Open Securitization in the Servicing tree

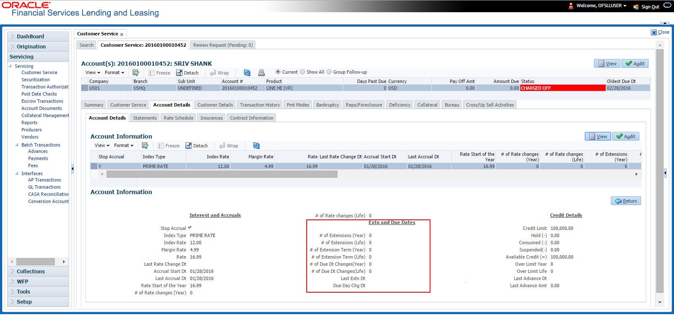[35, 80]
